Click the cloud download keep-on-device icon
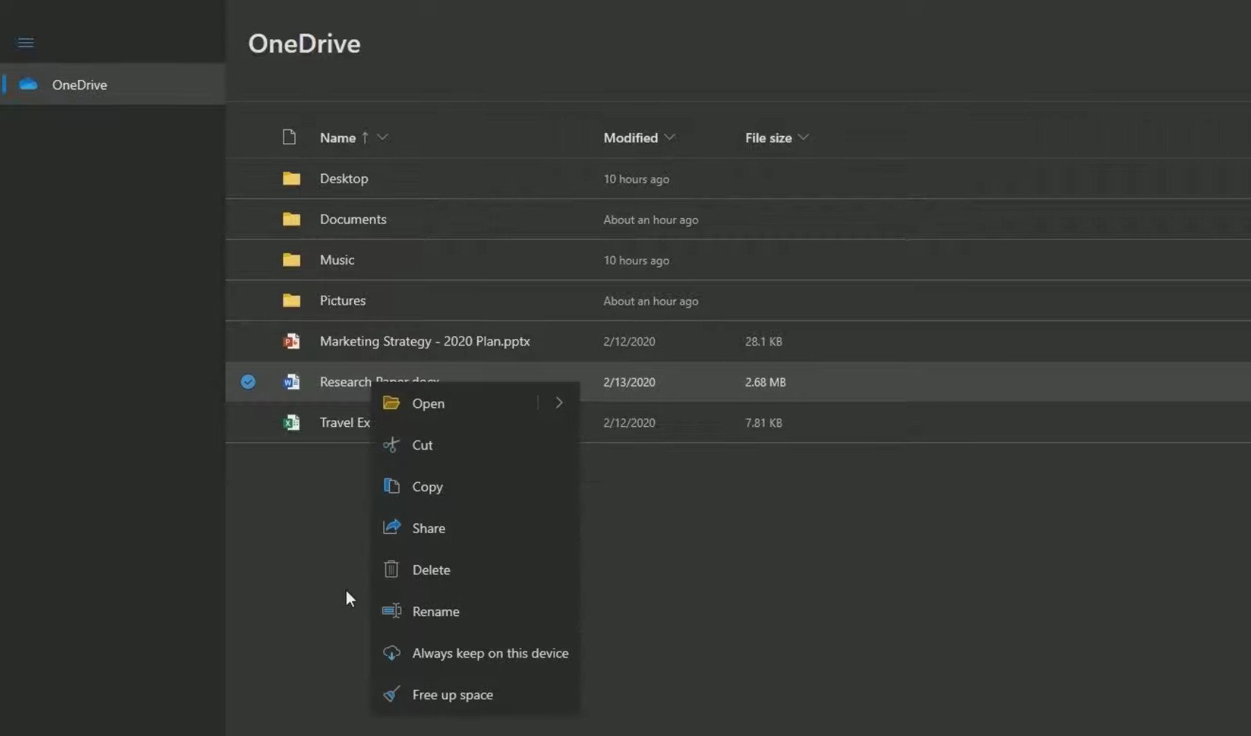The image size is (1251, 736). click(391, 653)
